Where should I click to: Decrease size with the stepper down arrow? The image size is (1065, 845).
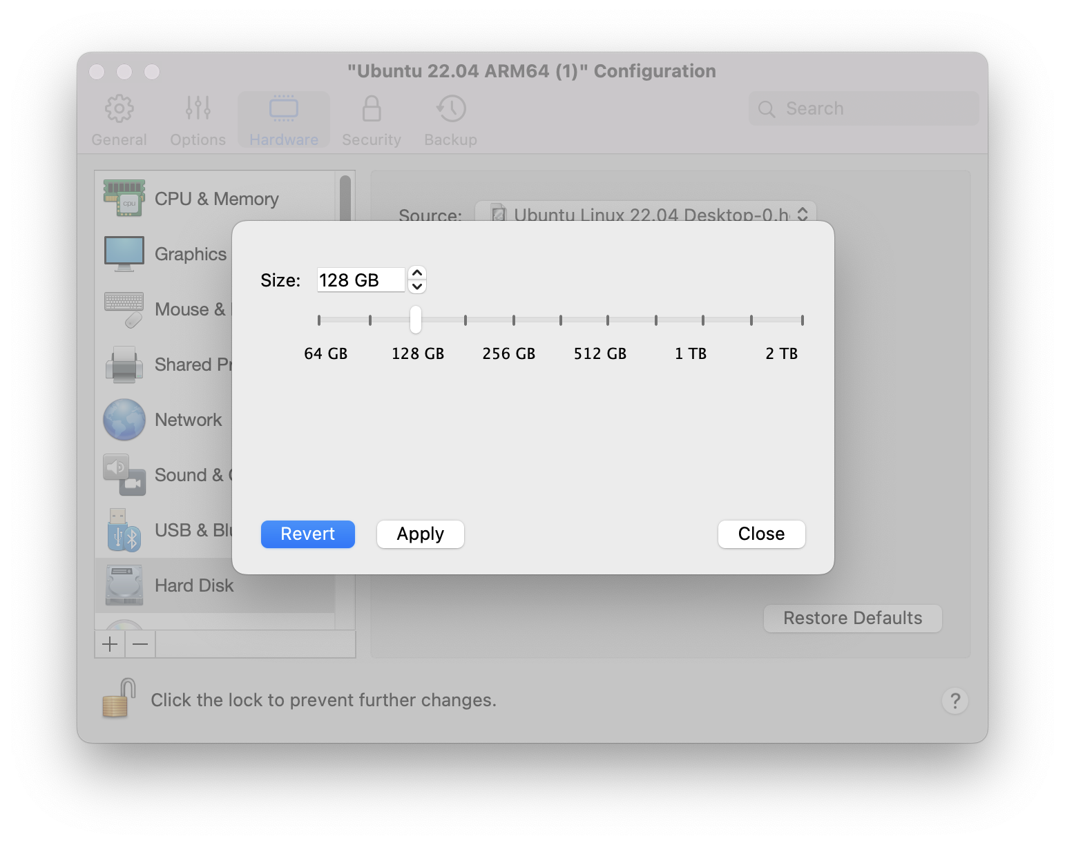click(417, 286)
